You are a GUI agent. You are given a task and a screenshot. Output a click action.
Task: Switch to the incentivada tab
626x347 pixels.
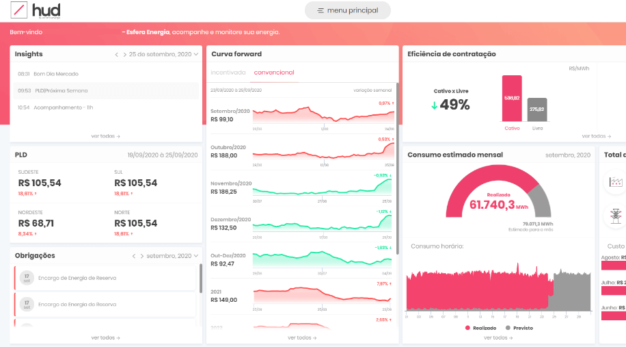point(228,73)
